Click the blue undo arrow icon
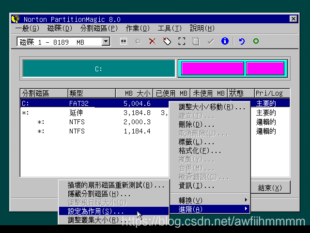Image resolution: width=310 pixels, height=233 pixels. (242, 41)
